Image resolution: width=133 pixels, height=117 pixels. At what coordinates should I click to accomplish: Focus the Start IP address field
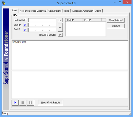click(42, 25)
